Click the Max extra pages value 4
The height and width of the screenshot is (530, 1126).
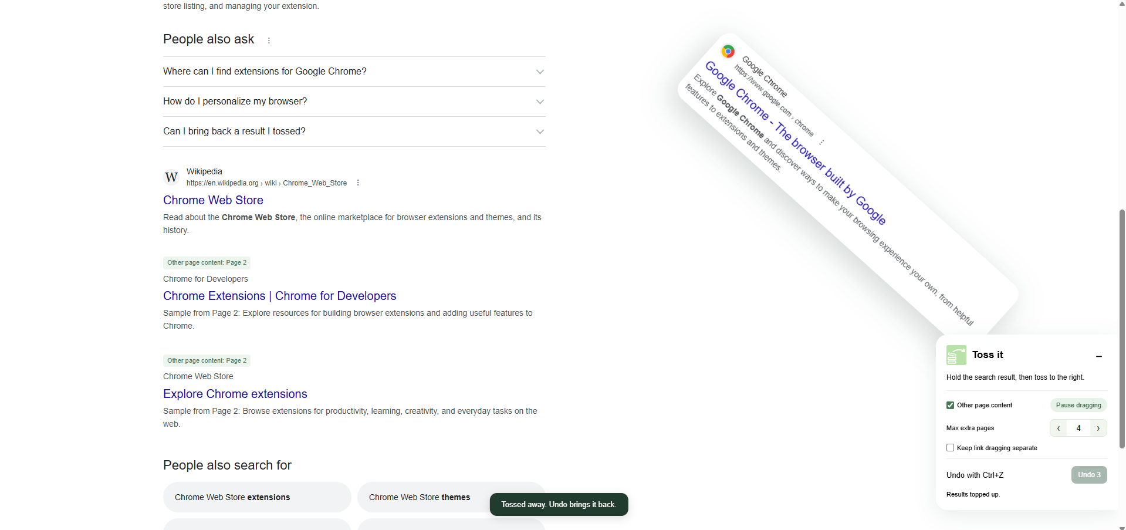click(1078, 428)
